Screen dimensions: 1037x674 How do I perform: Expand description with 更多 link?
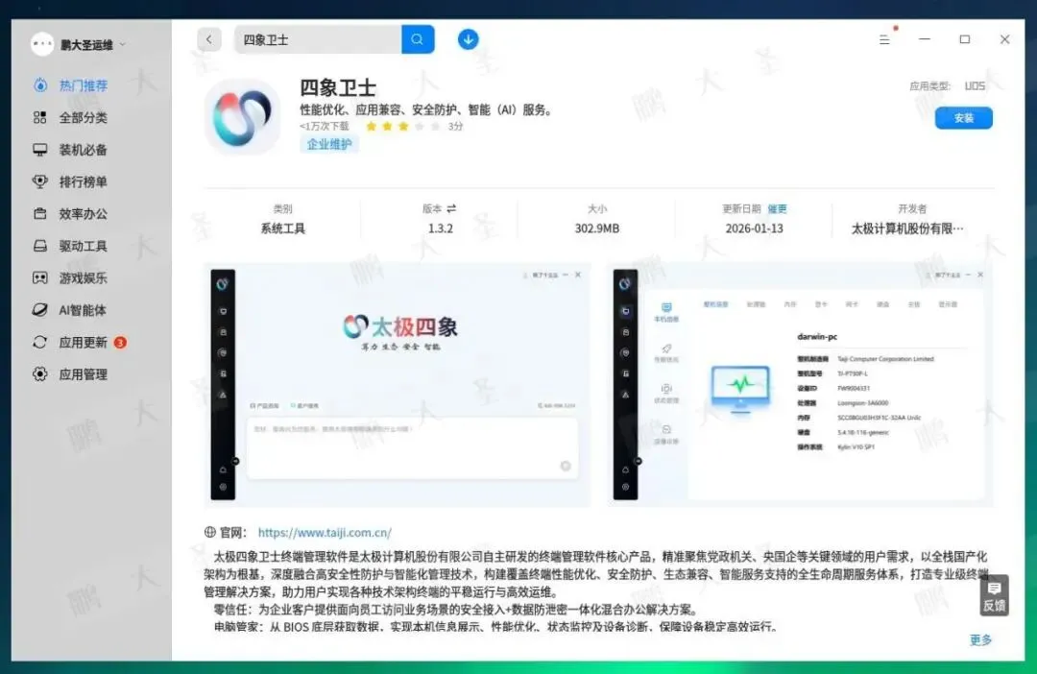[x=980, y=639]
